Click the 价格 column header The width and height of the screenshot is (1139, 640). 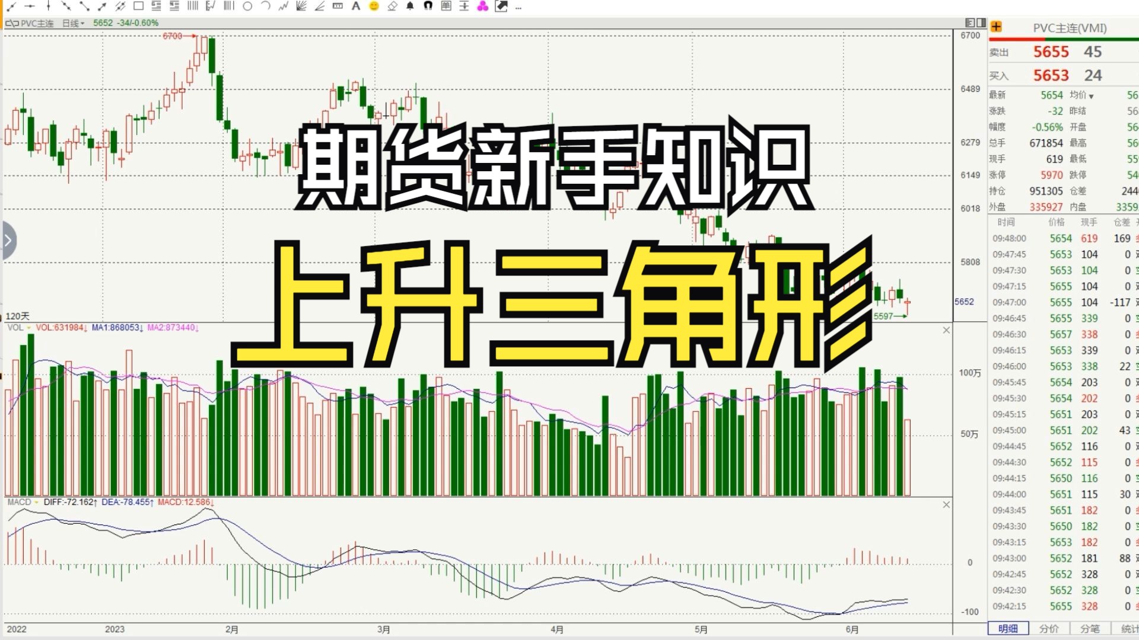[1056, 222]
